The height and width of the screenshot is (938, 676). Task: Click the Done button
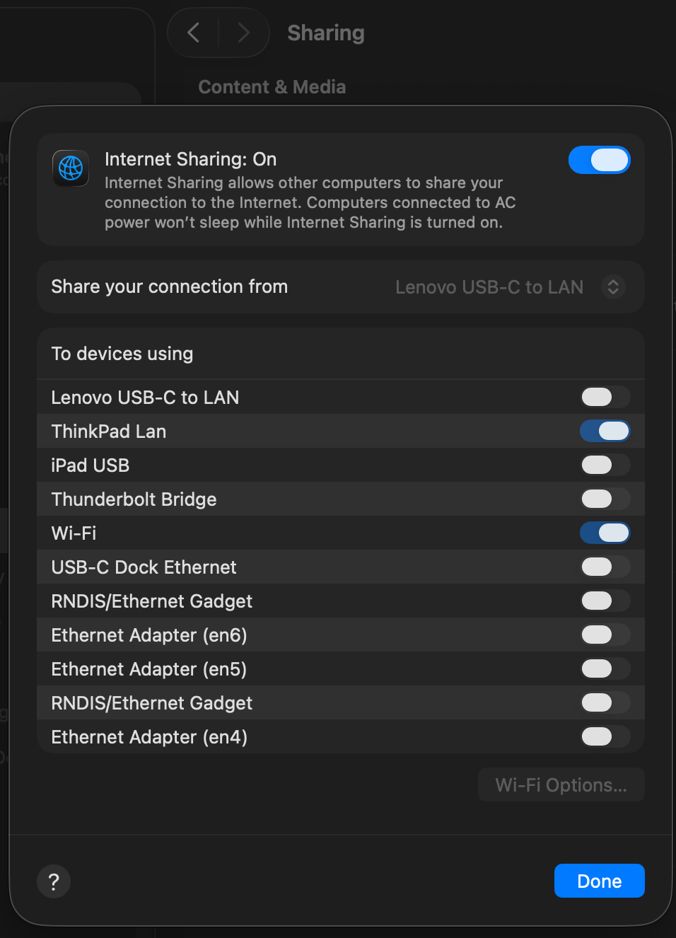point(599,881)
